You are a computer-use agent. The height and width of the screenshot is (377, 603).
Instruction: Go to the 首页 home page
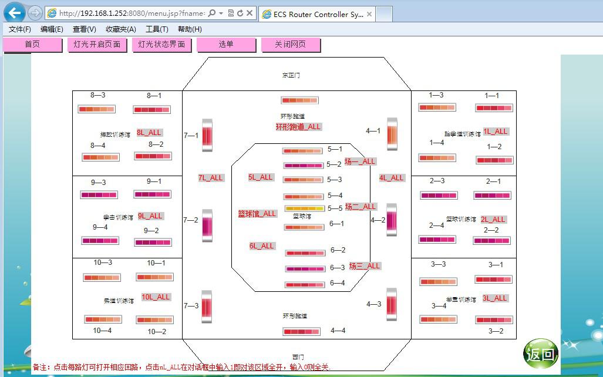point(32,45)
